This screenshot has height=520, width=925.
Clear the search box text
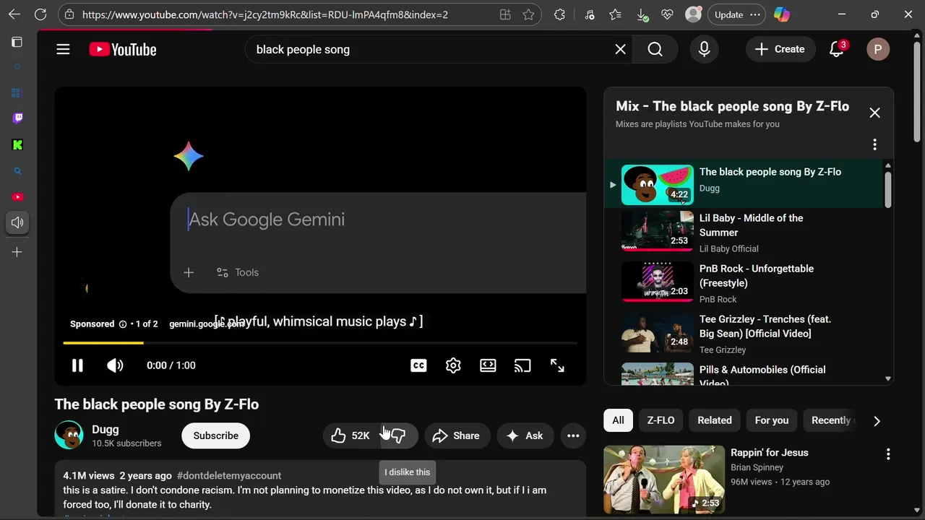[x=620, y=49]
